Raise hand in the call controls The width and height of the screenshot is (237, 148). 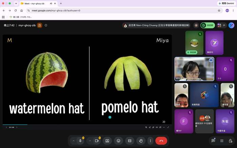pos(141,141)
